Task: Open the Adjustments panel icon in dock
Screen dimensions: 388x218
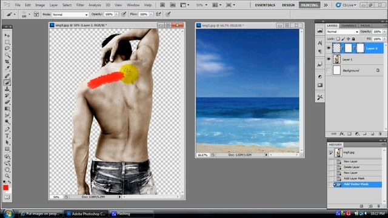Action: point(320,76)
